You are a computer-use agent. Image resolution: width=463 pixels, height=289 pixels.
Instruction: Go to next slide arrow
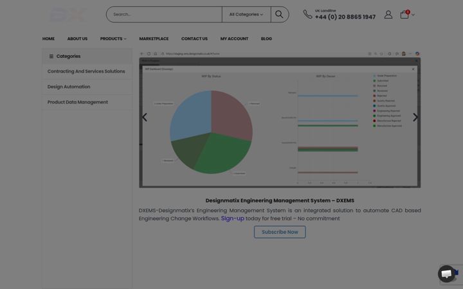415,117
